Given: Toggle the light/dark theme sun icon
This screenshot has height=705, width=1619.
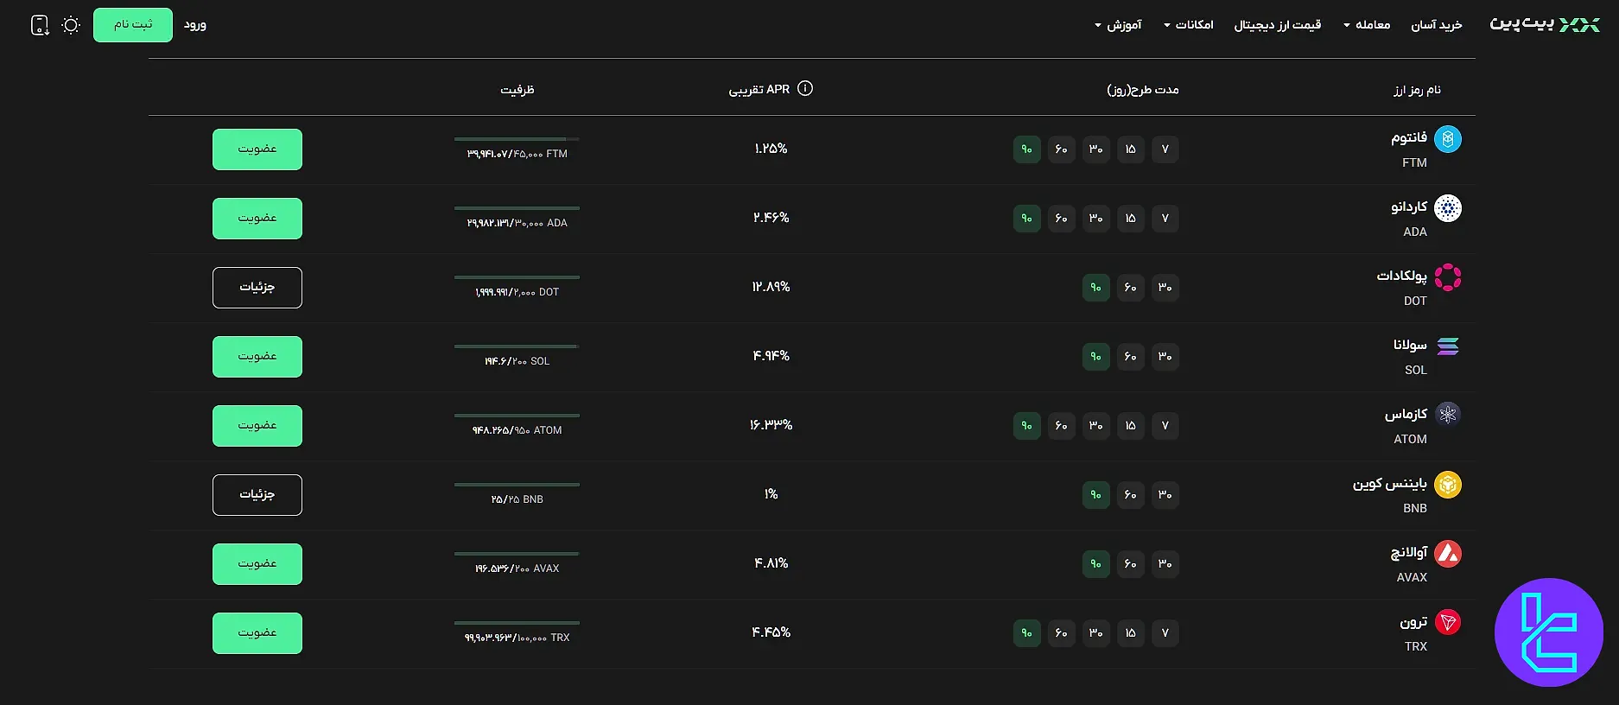Looking at the screenshot, I should pos(71,25).
